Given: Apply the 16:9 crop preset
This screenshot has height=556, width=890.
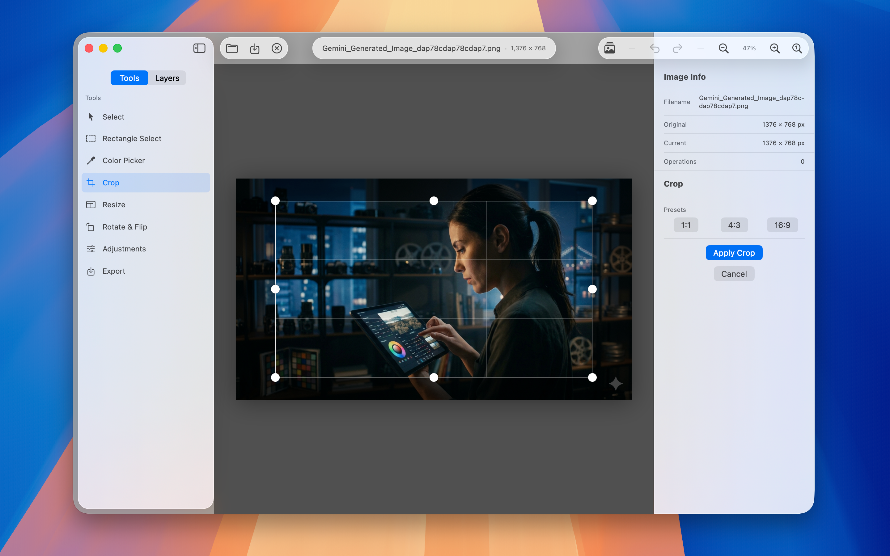Looking at the screenshot, I should coord(782,225).
